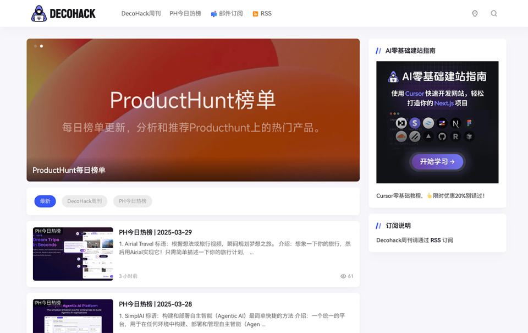This screenshot has height=333, width=528.
Task: Open the RSS link under 订阅说明
Action: coord(435,240)
